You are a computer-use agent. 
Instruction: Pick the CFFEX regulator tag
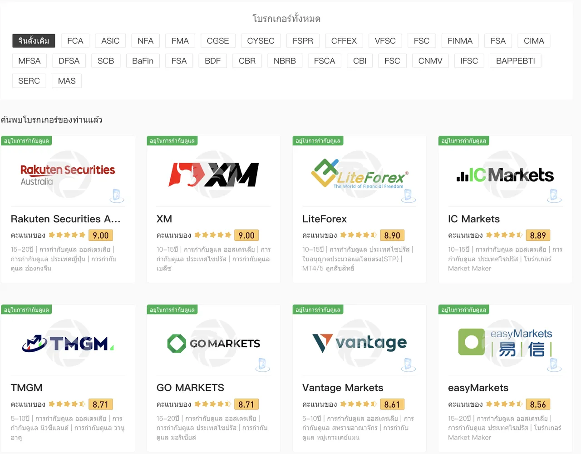click(344, 41)
